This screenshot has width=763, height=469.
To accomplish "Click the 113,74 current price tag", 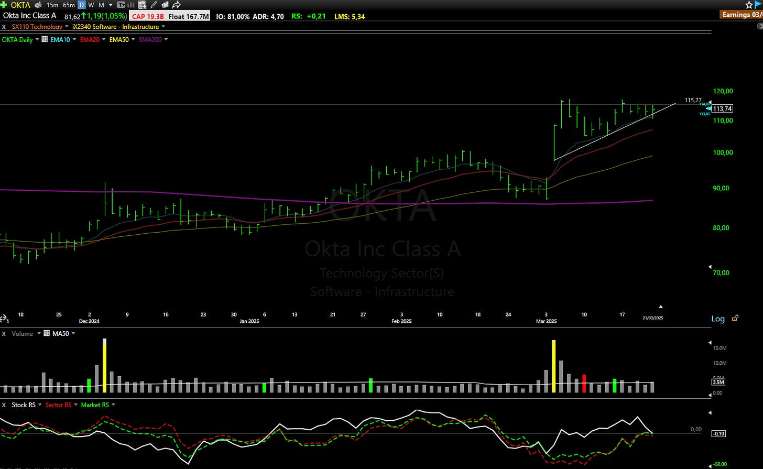I will [x=723, y=109].
